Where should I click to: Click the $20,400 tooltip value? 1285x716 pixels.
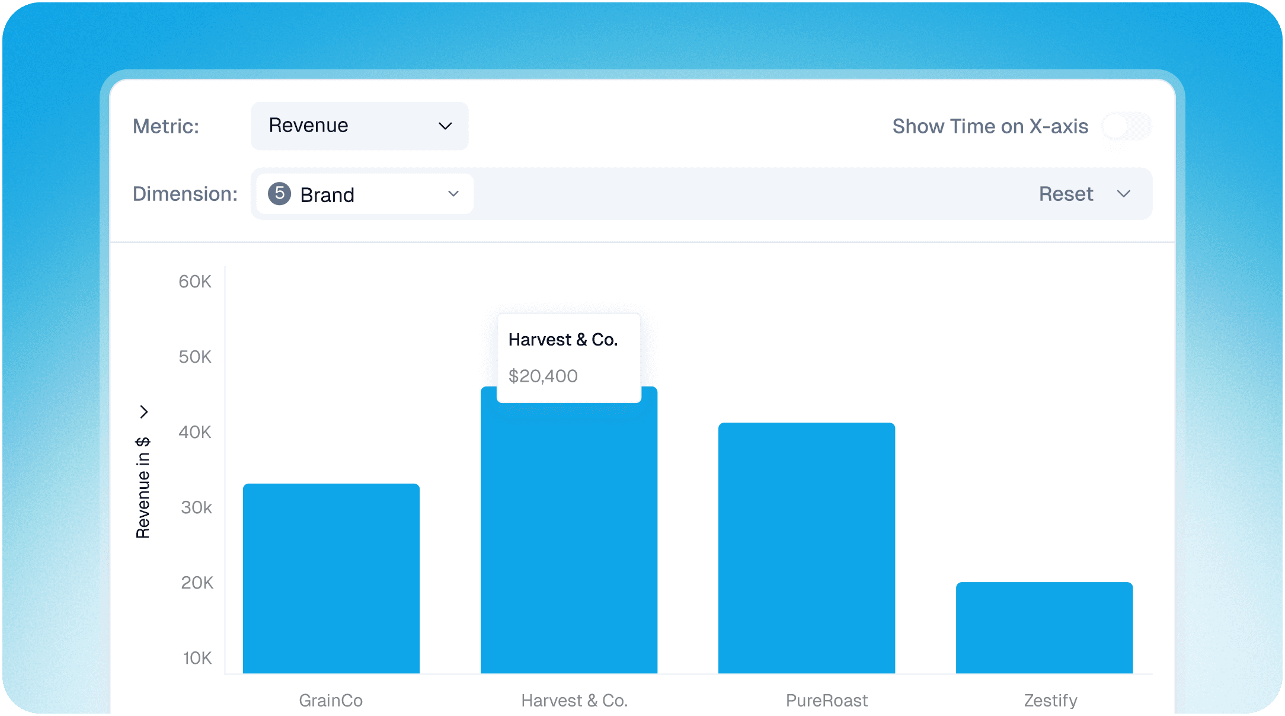click(x=543, y=376)
